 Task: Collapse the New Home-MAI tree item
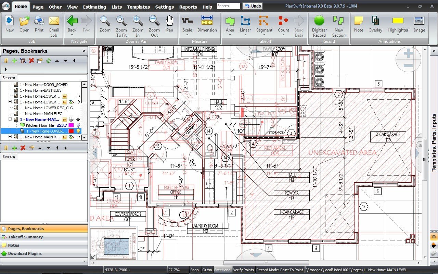coord(10,120)
